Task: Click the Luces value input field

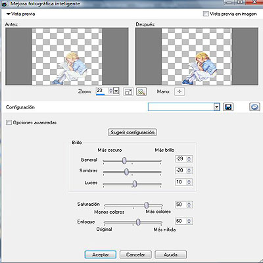Action: [x=181, y=182]
